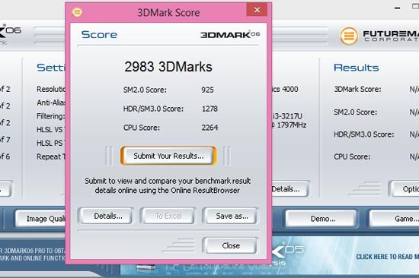Click the Results heading in main window
The width and height of the screenshot is (419, 278).
pyautogui.click(x=357, y=68)
